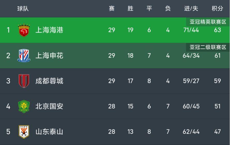Screen dimensions: 230x145
Task: Click Shanghai Port's 63 points value
Action: 217,30
